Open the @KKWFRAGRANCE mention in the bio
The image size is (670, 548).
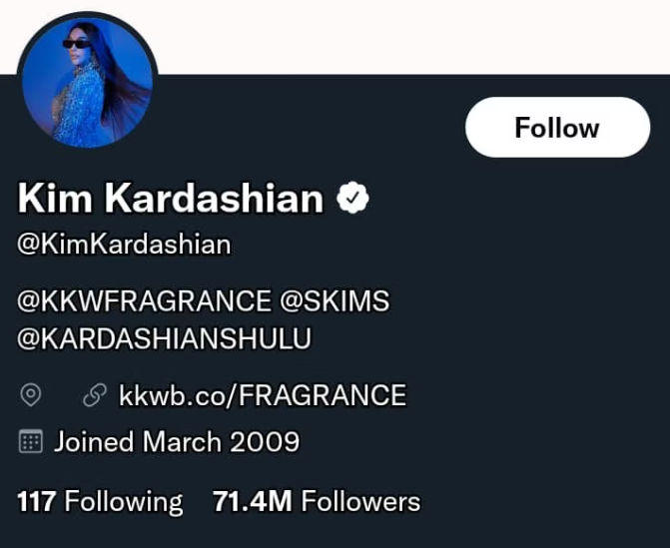tap(144, 300)
